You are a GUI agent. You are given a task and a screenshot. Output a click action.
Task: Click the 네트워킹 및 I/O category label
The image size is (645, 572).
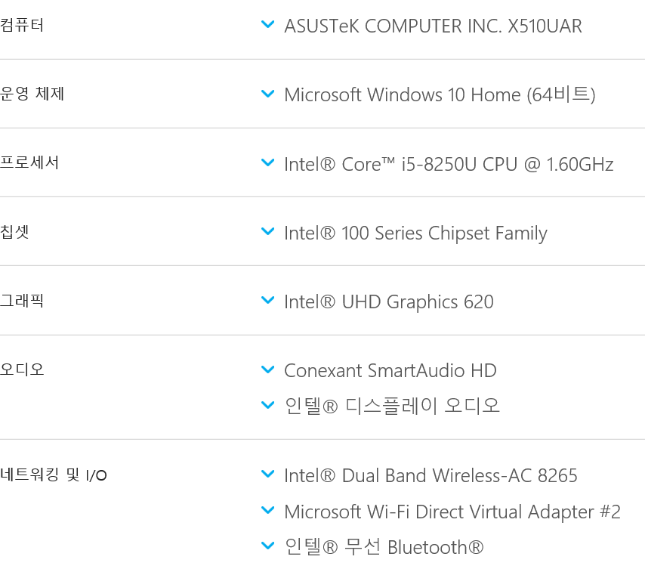coord(54,475)
